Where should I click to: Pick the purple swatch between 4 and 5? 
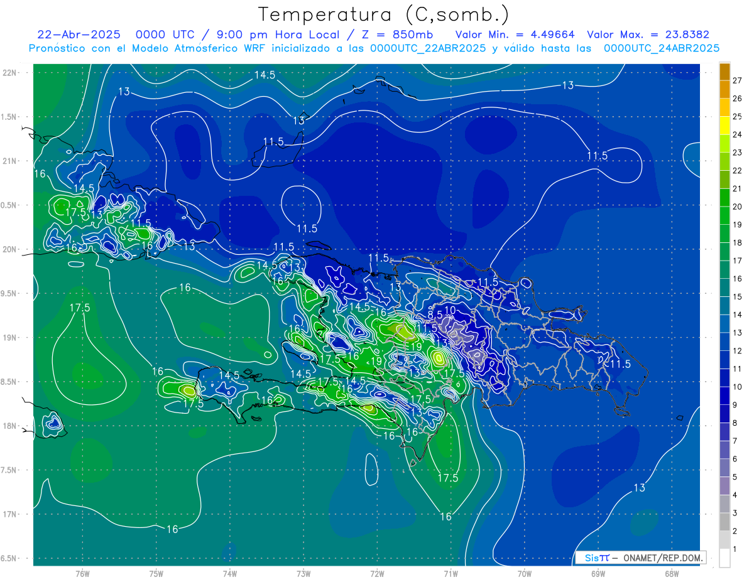[724, 486]
